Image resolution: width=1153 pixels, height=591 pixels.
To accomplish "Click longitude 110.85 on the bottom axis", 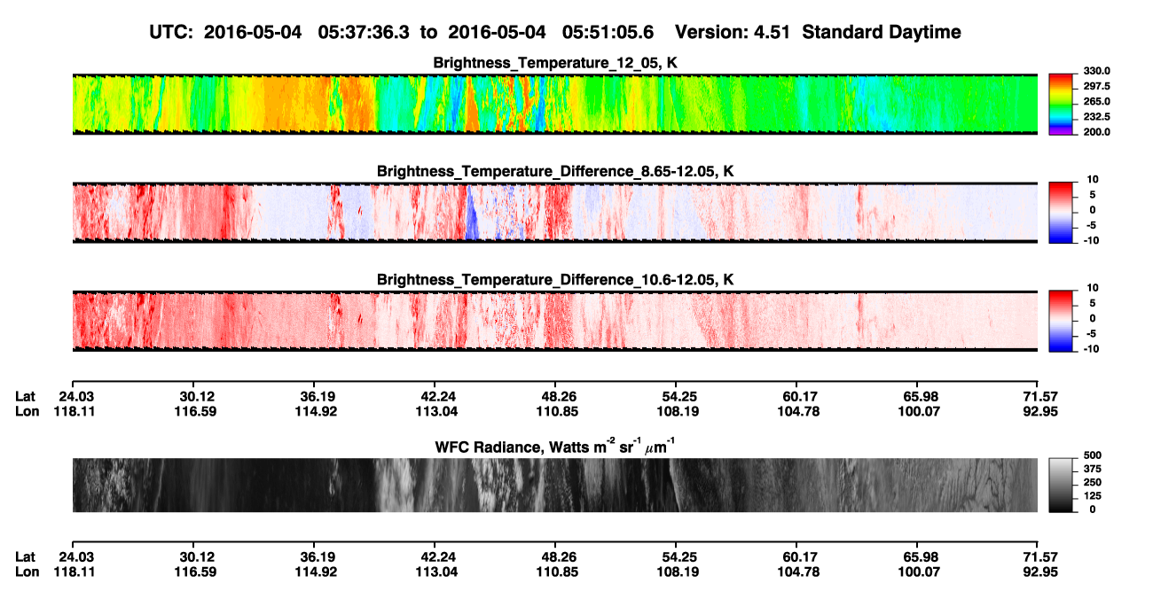I will (555, 571).
